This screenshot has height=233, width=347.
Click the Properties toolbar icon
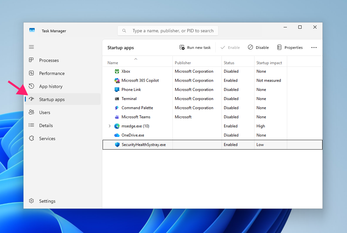coord(279,47)
